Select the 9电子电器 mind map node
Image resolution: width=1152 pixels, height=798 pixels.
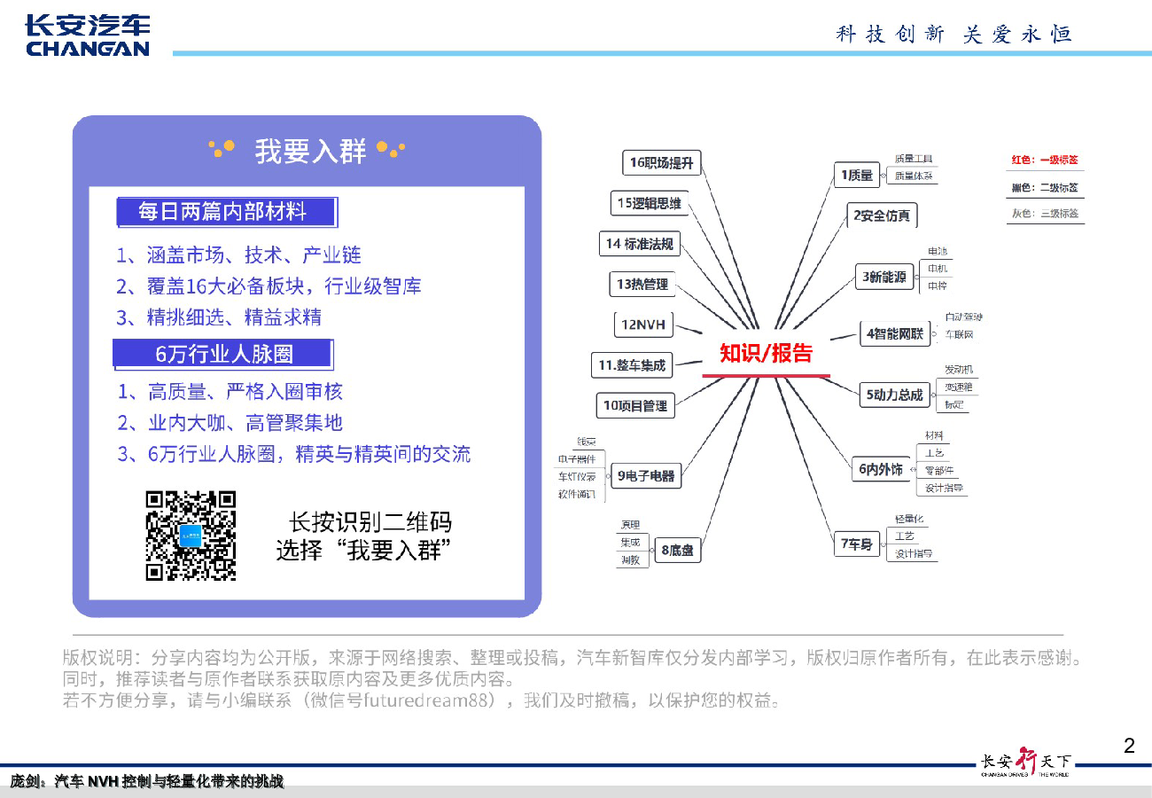tap(645, 476)
